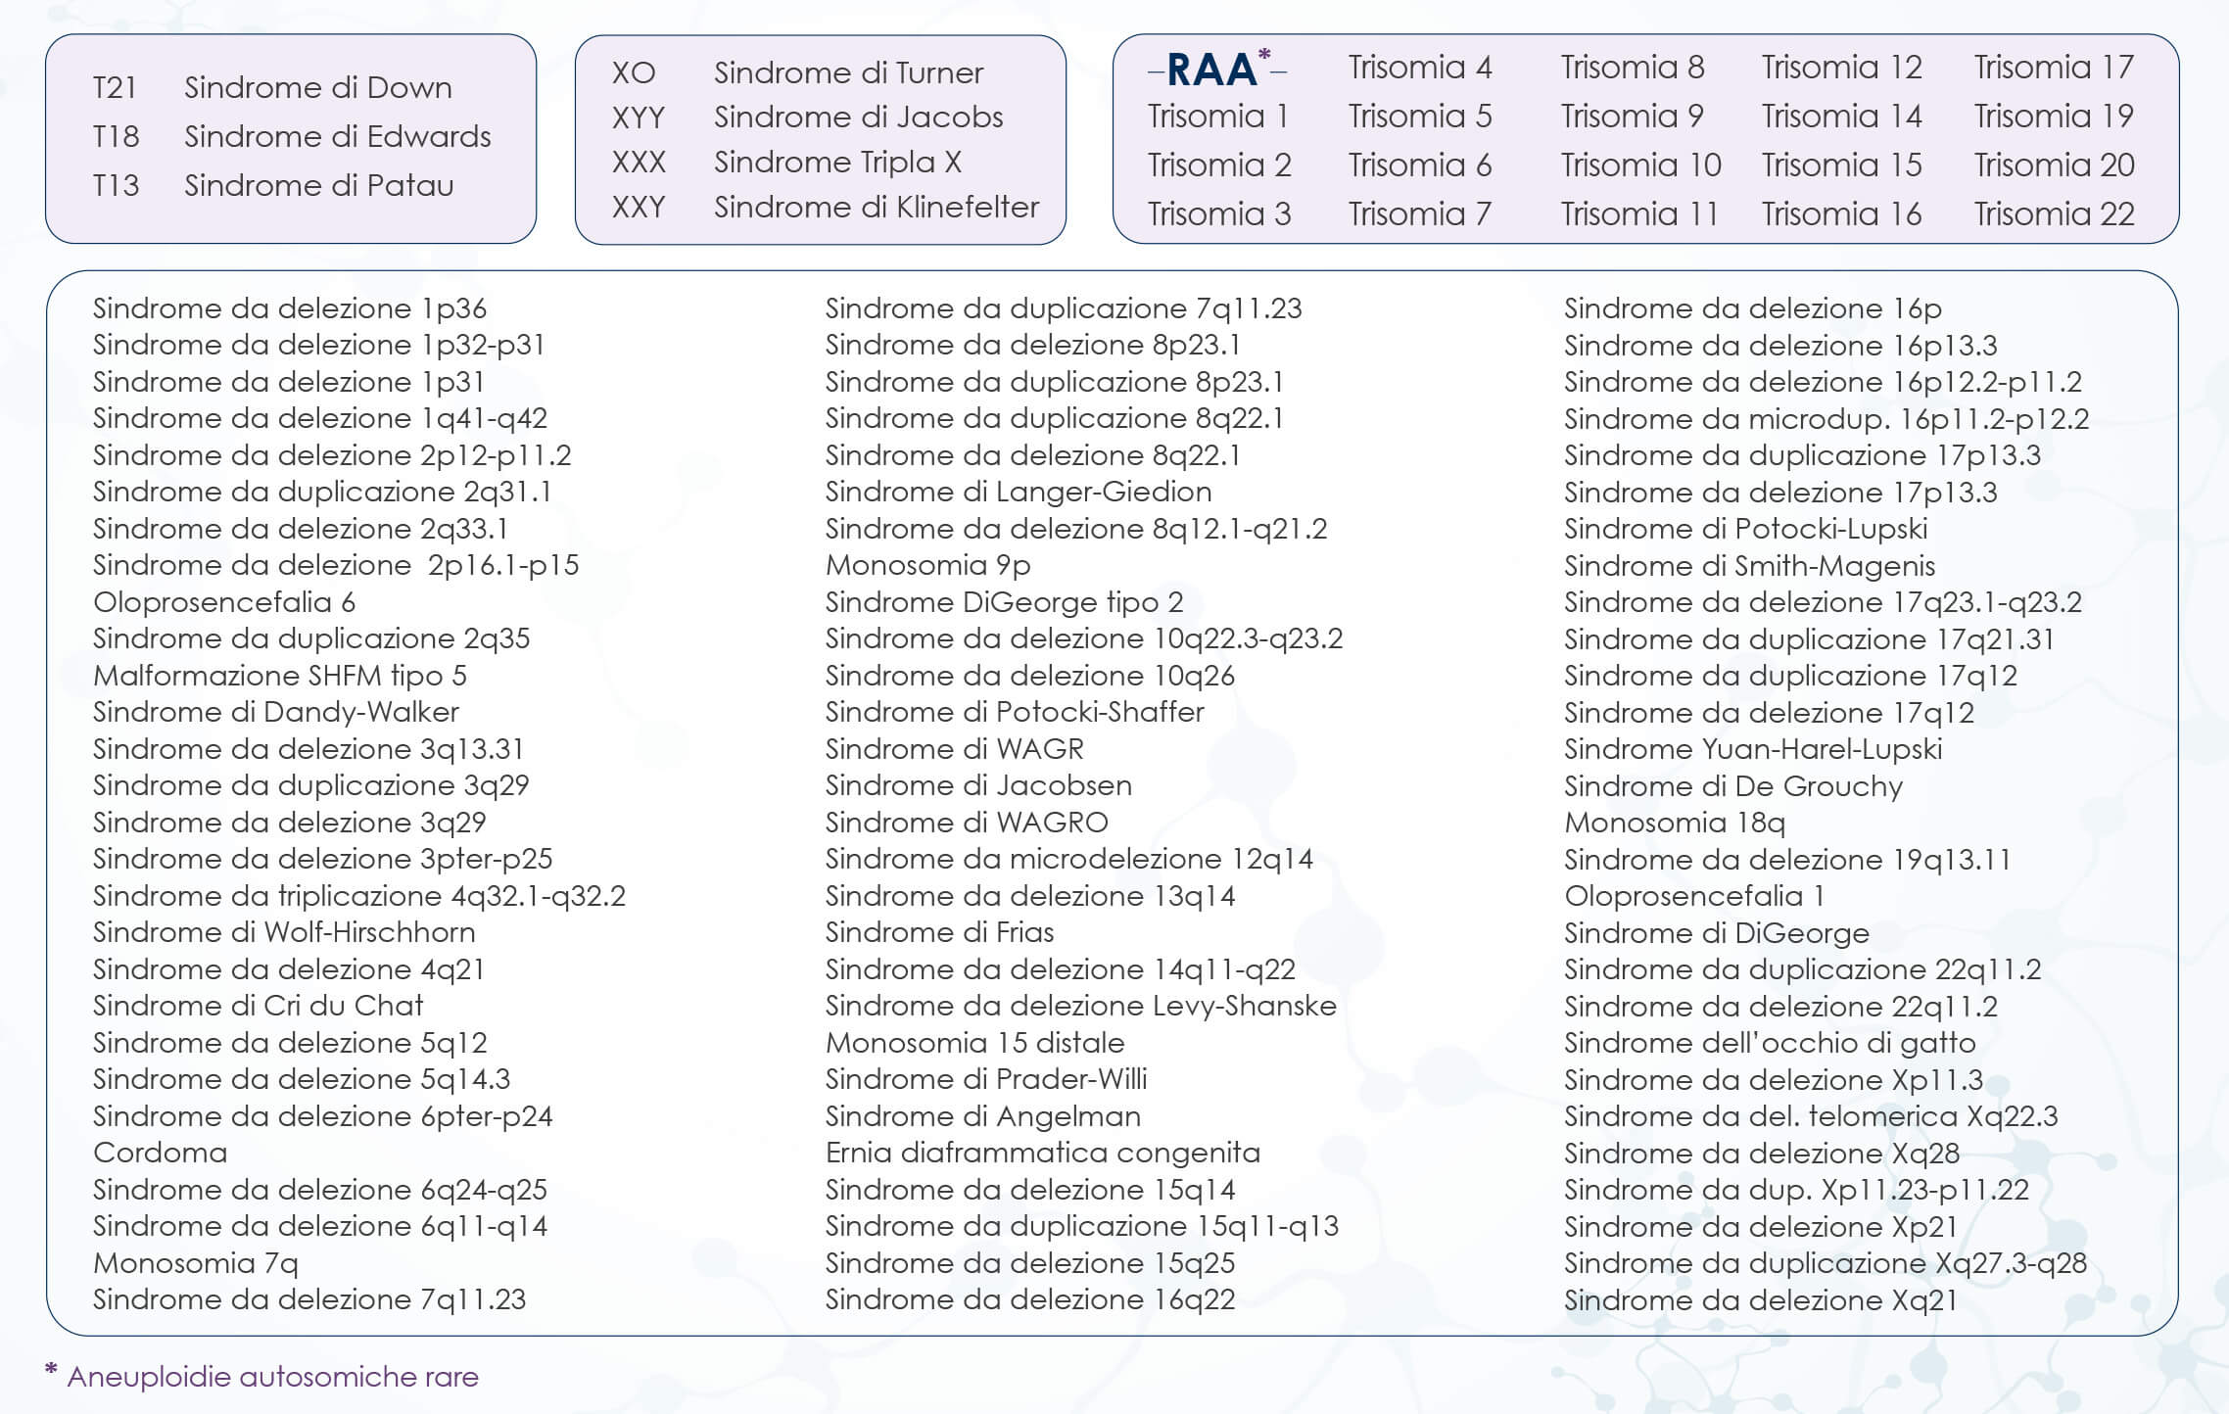This screenshot has height=1414, width=2229.
Task: Click Sindrome di Prader-Willi entry
Action: coord(985,1079)
